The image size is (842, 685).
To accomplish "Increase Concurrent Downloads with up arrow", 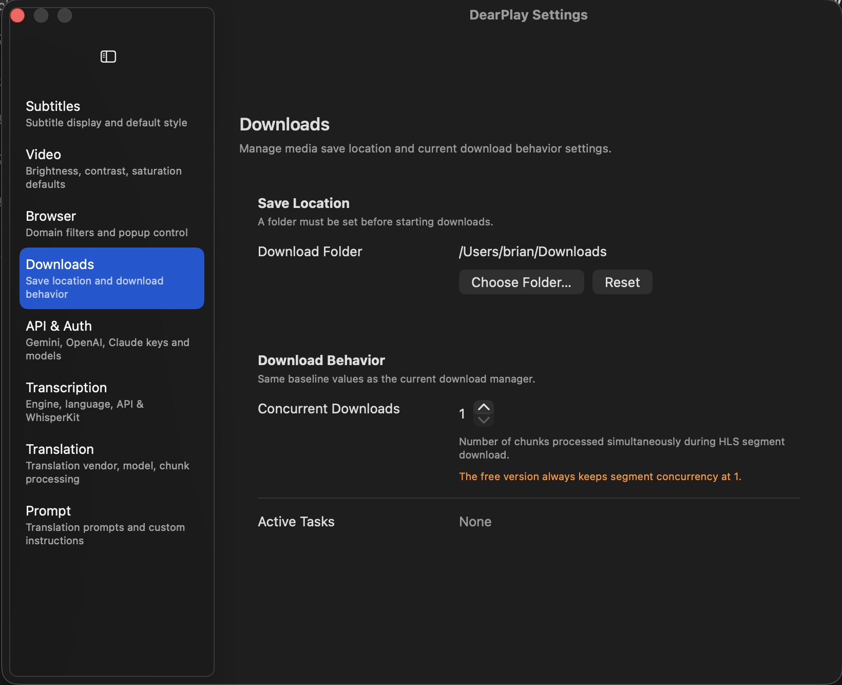I will tap(484, 407).
